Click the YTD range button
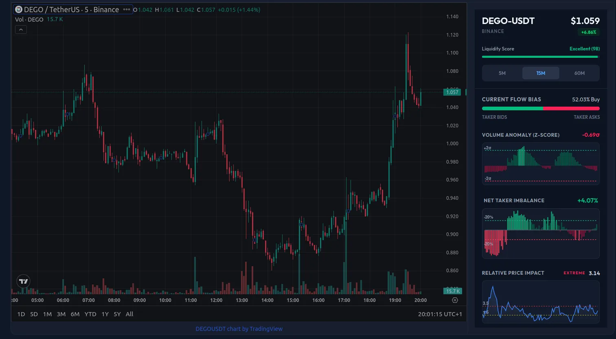 pyautogui.click(x=90, y=314)
